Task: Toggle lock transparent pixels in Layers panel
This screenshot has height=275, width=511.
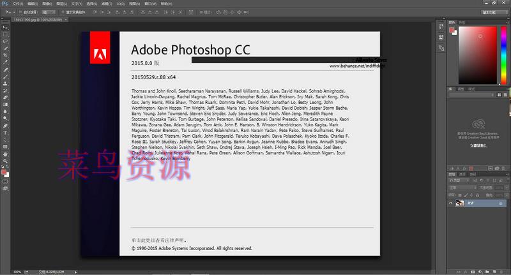Action: tap(460, 195)
